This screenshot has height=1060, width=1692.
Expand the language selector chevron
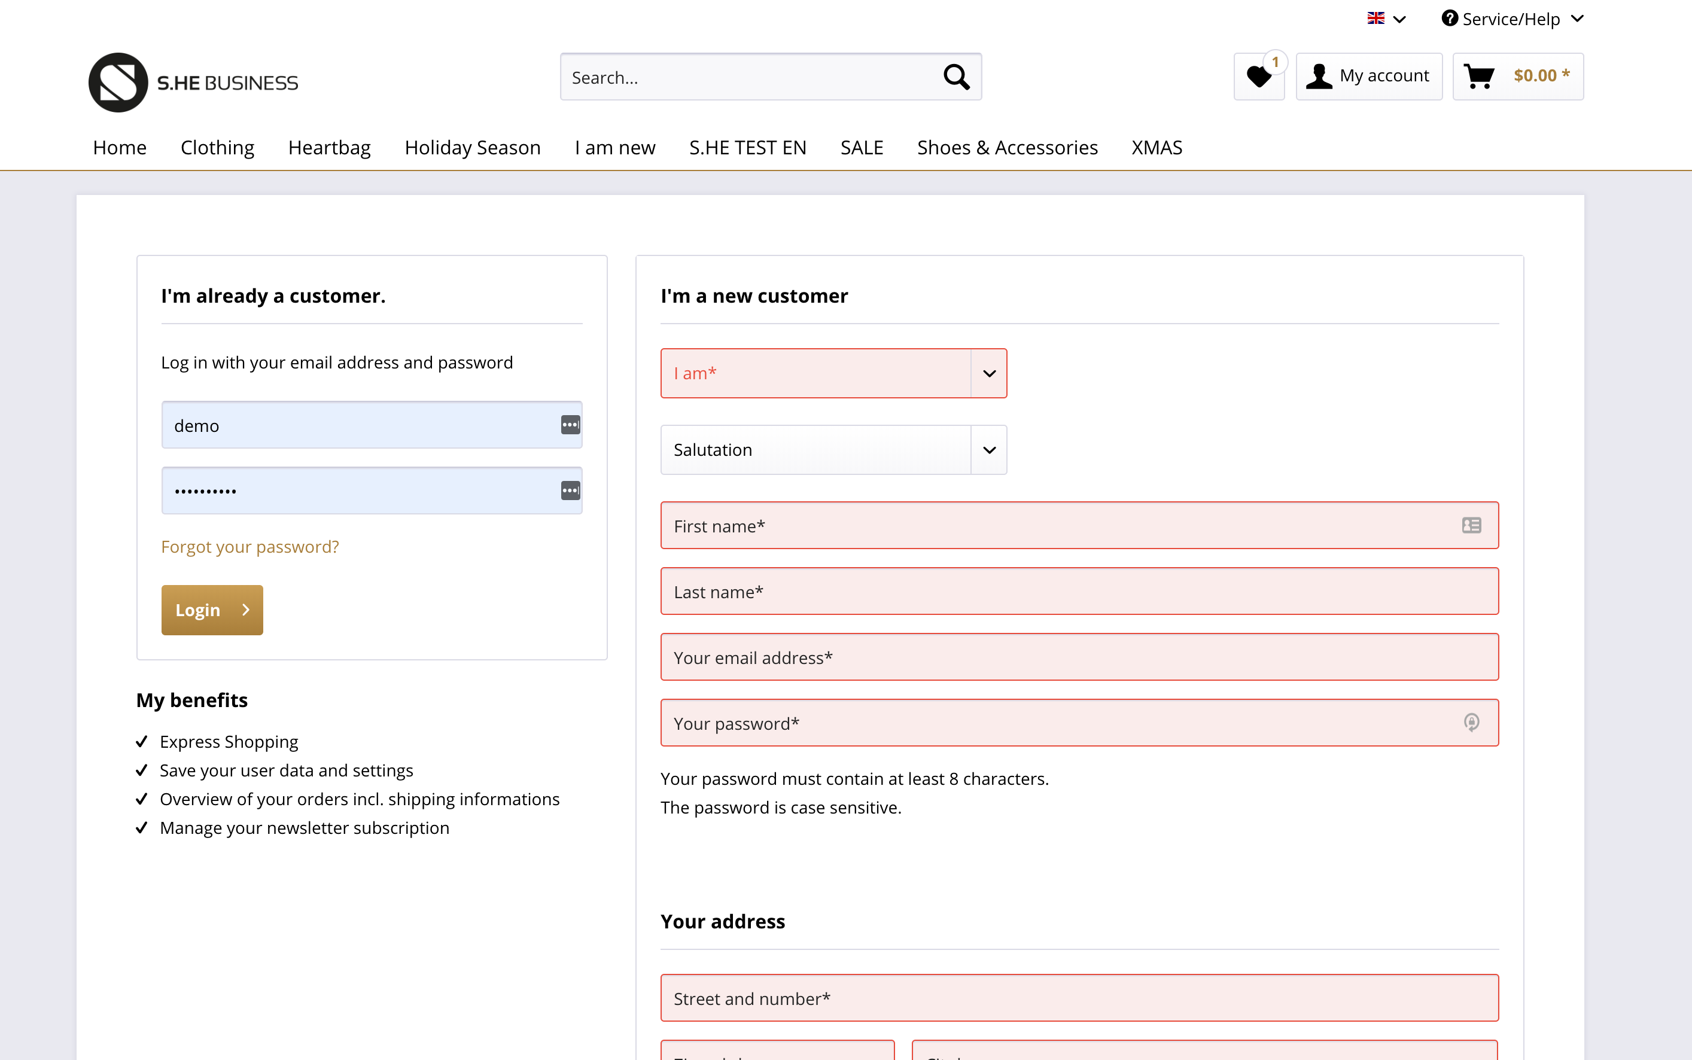(1399, 19)
